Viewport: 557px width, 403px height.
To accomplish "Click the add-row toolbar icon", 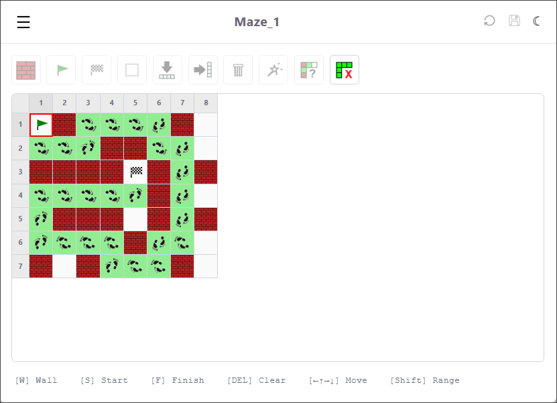I will pyautogui.click(x=167, y=70).
